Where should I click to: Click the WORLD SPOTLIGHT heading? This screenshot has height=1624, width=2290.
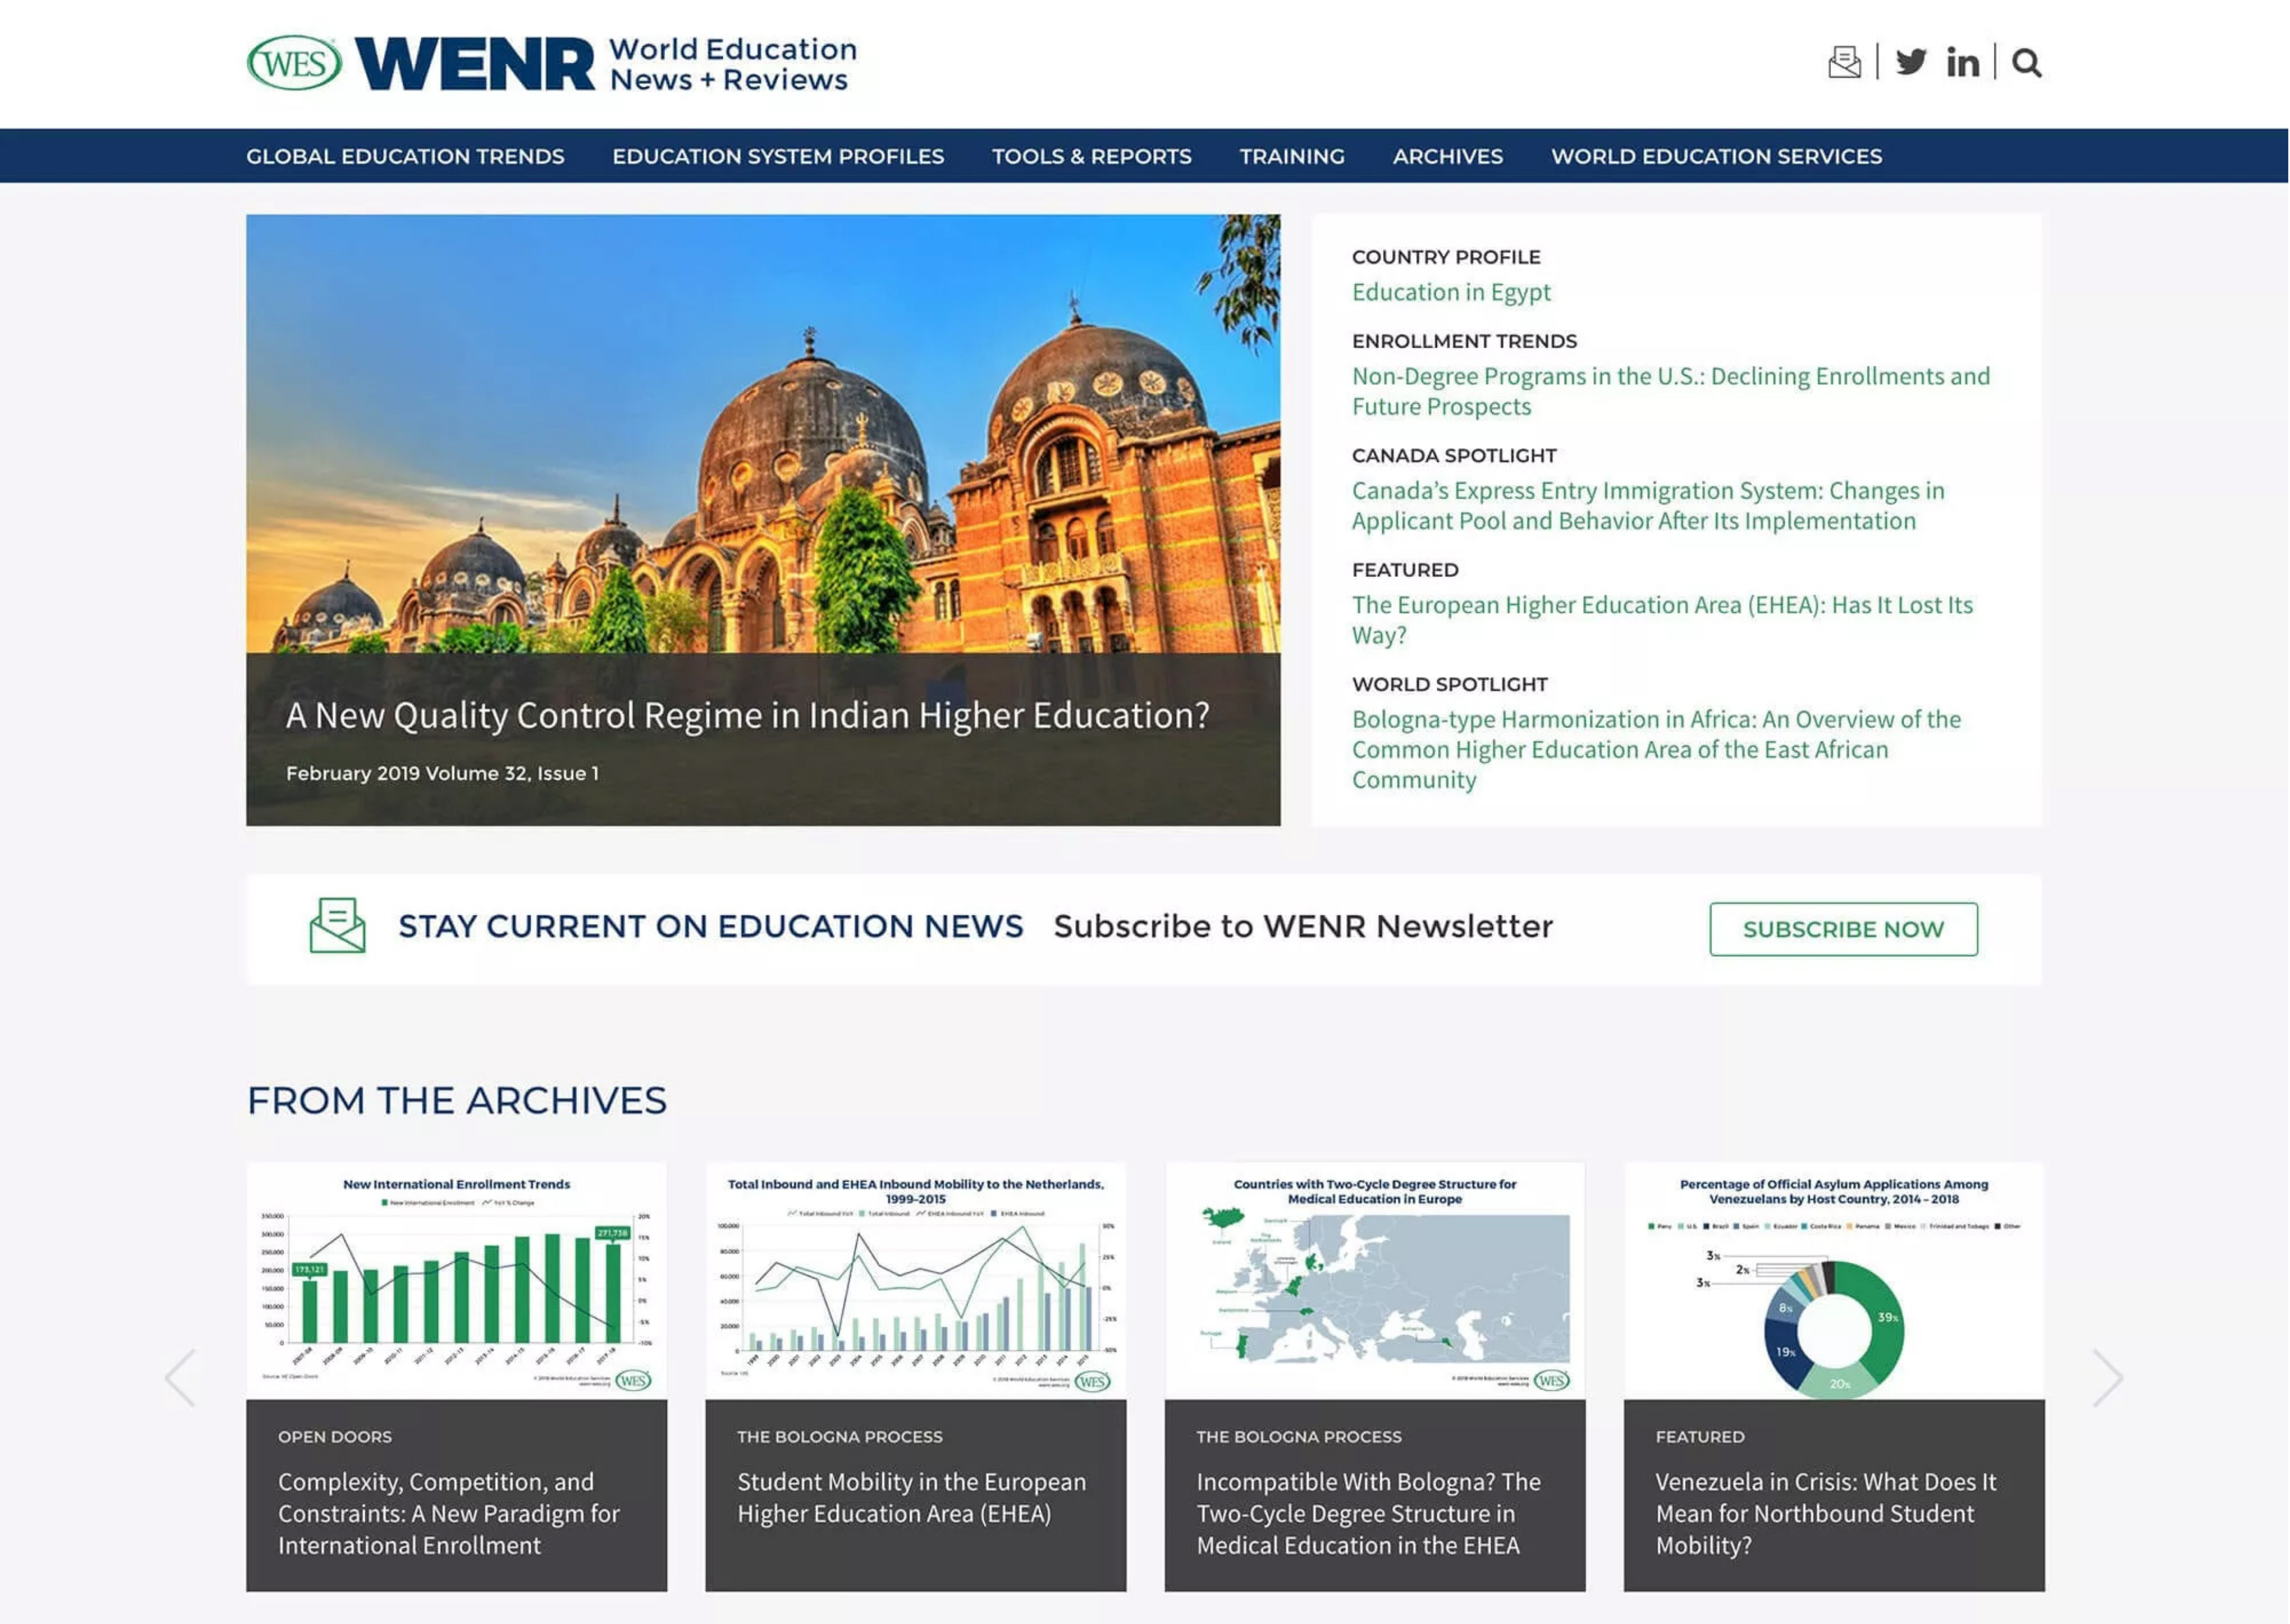tap(1450, 685)
